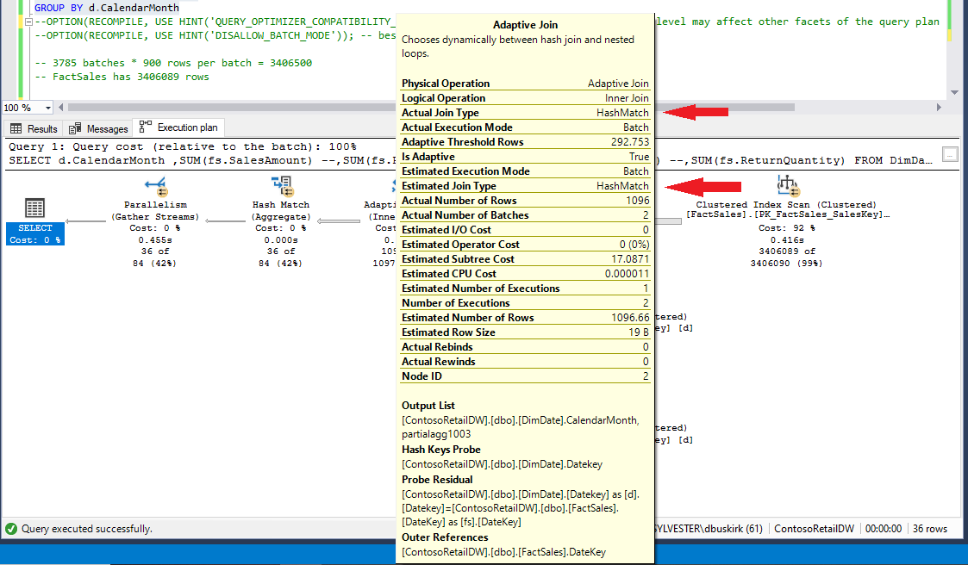The image size is (968, 565).
Task: Click the SELECT operator table icon
Action: point(34,208)
